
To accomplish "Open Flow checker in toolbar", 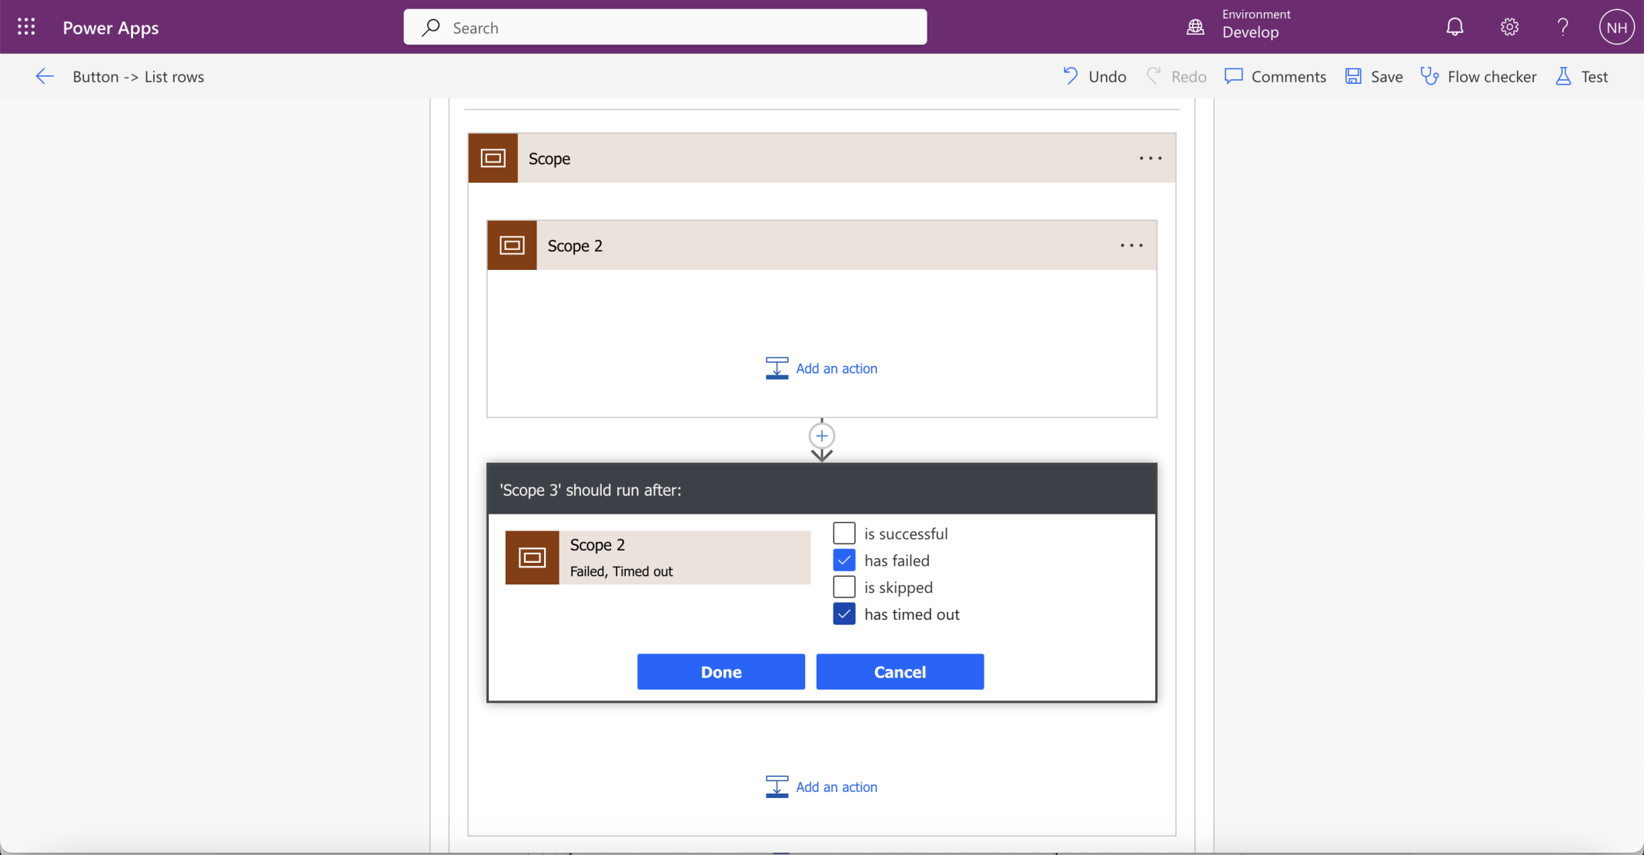I will point(1478,76).
